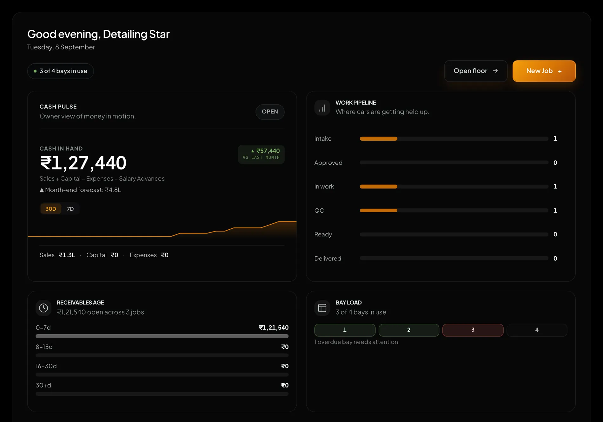Click the 8–15d receivables label
Viewport: 603px width, 422px height.
[44, 347]
